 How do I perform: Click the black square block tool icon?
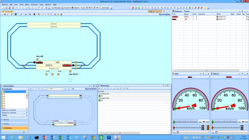pyautogui.click(x=34, y=14)
